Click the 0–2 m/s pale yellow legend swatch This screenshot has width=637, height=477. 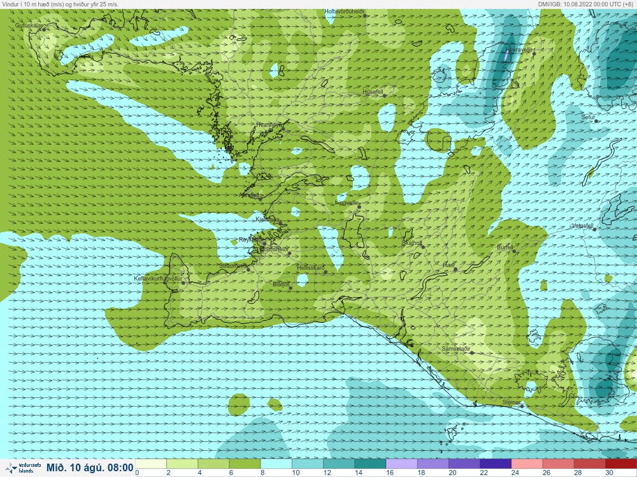tap(151, 464)
